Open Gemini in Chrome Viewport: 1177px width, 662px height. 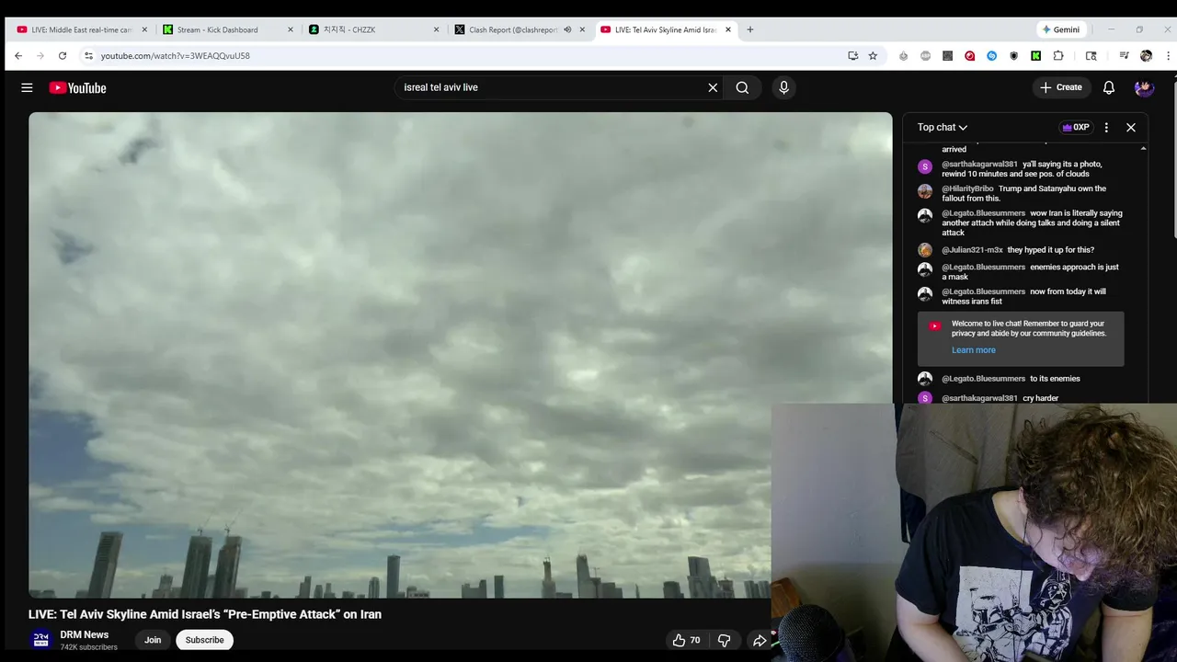point(1061,29)
